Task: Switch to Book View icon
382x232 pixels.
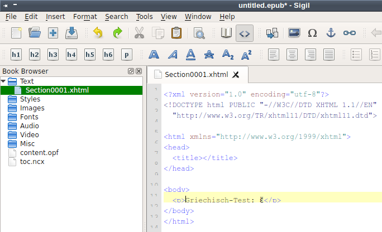Action: tap(226, 33)
